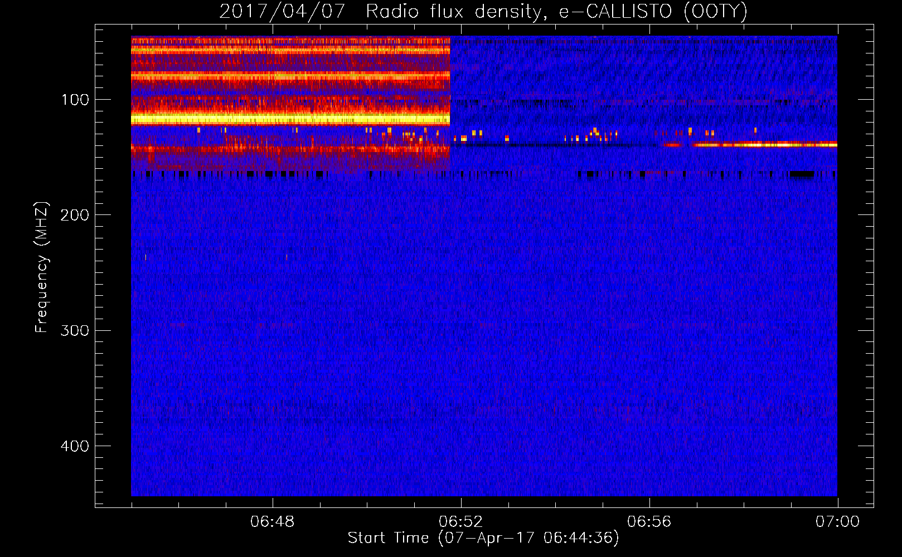This screenshot has height=557, width=902.
Task: Click the 100 frequency tick label
Action: pos(75,100)
